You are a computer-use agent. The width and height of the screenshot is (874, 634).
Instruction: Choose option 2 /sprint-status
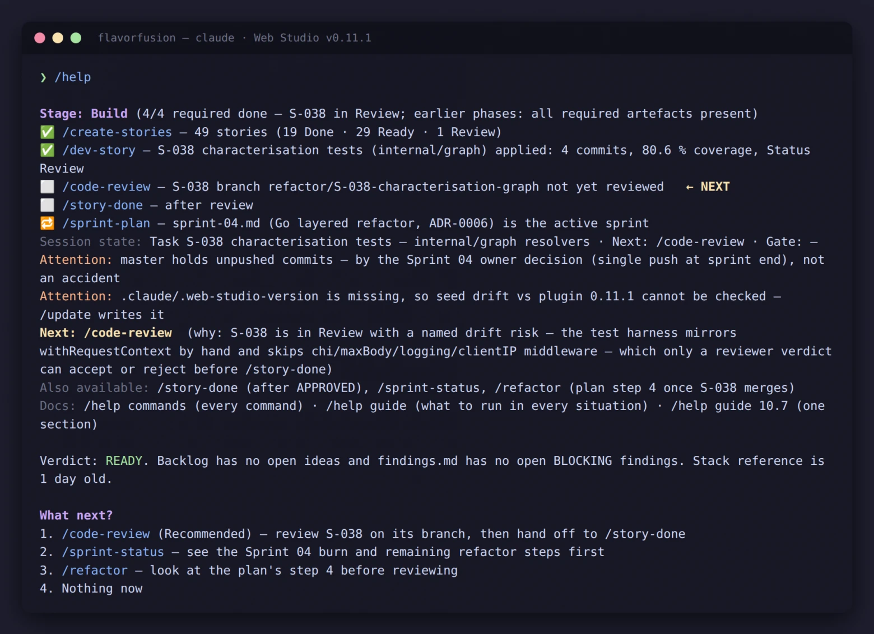(x=322, y=552)
